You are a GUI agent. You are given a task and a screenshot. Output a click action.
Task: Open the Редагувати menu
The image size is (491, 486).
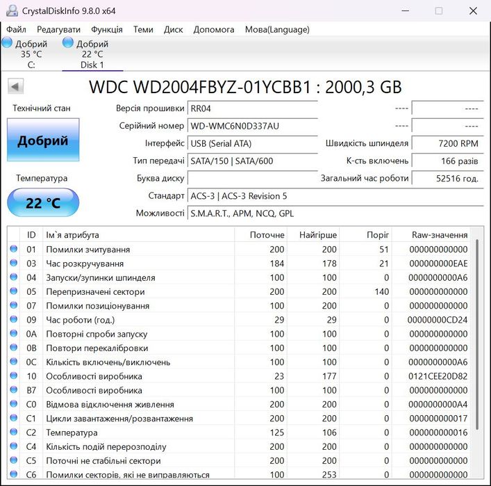[x=58, y=29]
